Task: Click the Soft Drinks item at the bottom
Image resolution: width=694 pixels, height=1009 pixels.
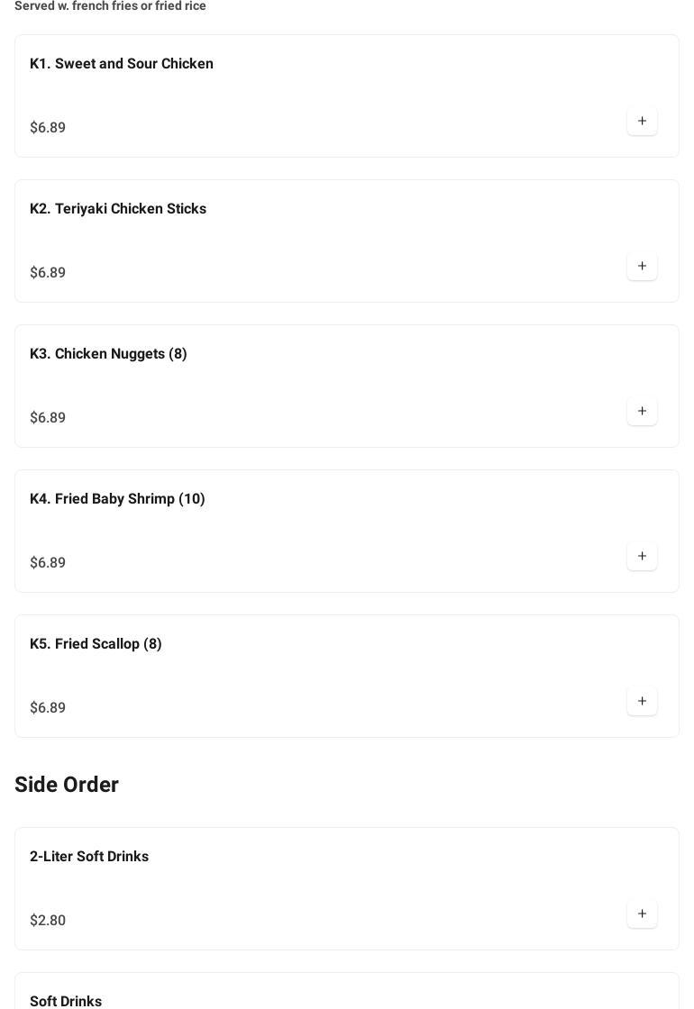Action: [x=66, y=1001]
